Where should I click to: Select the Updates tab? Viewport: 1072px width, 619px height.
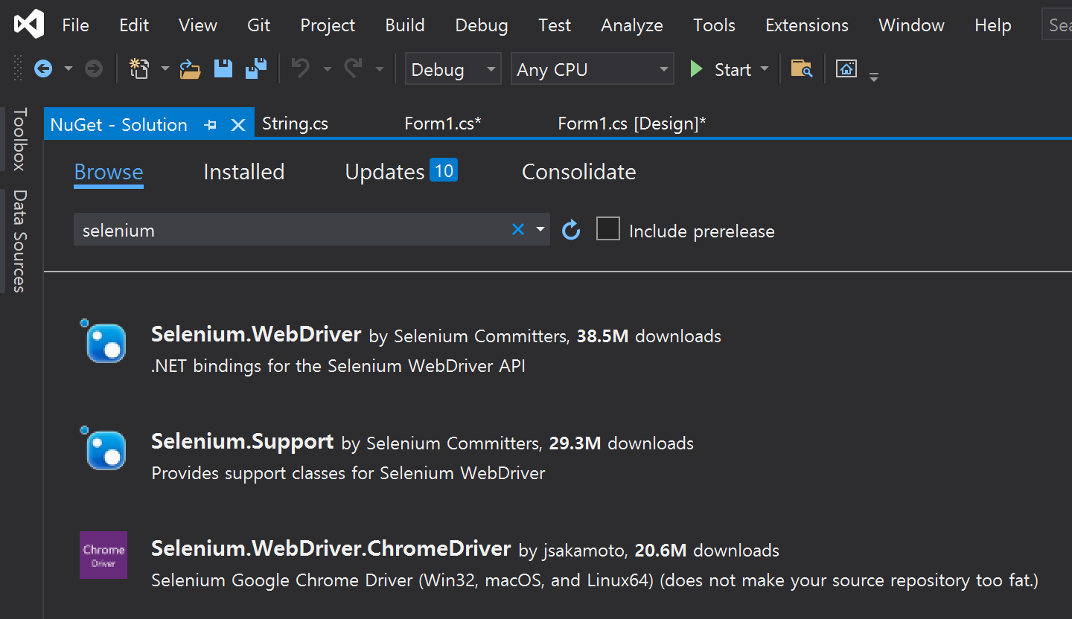(x=401, y=172)
